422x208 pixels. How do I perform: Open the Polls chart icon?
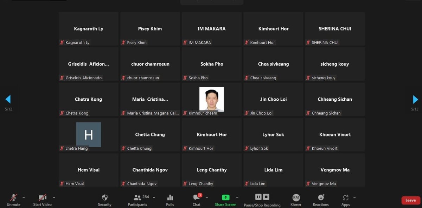(x=170, y=197)
